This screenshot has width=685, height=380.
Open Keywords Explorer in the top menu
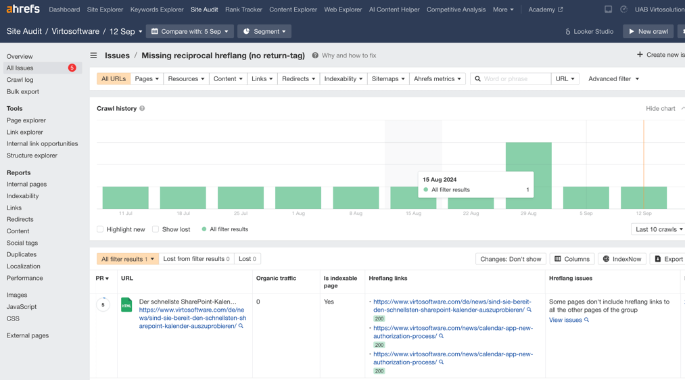click(x=157, y=9)
